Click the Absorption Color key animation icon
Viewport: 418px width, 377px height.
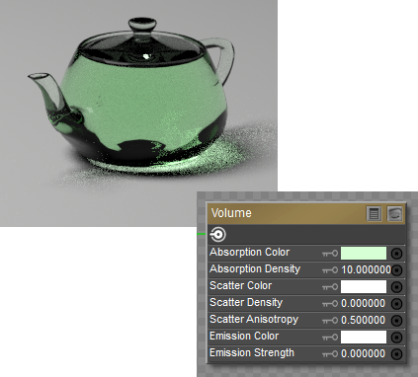[330, 254]
